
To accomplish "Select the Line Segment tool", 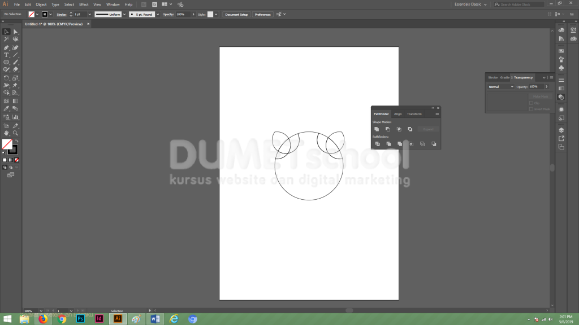I will tap(15, 55).
